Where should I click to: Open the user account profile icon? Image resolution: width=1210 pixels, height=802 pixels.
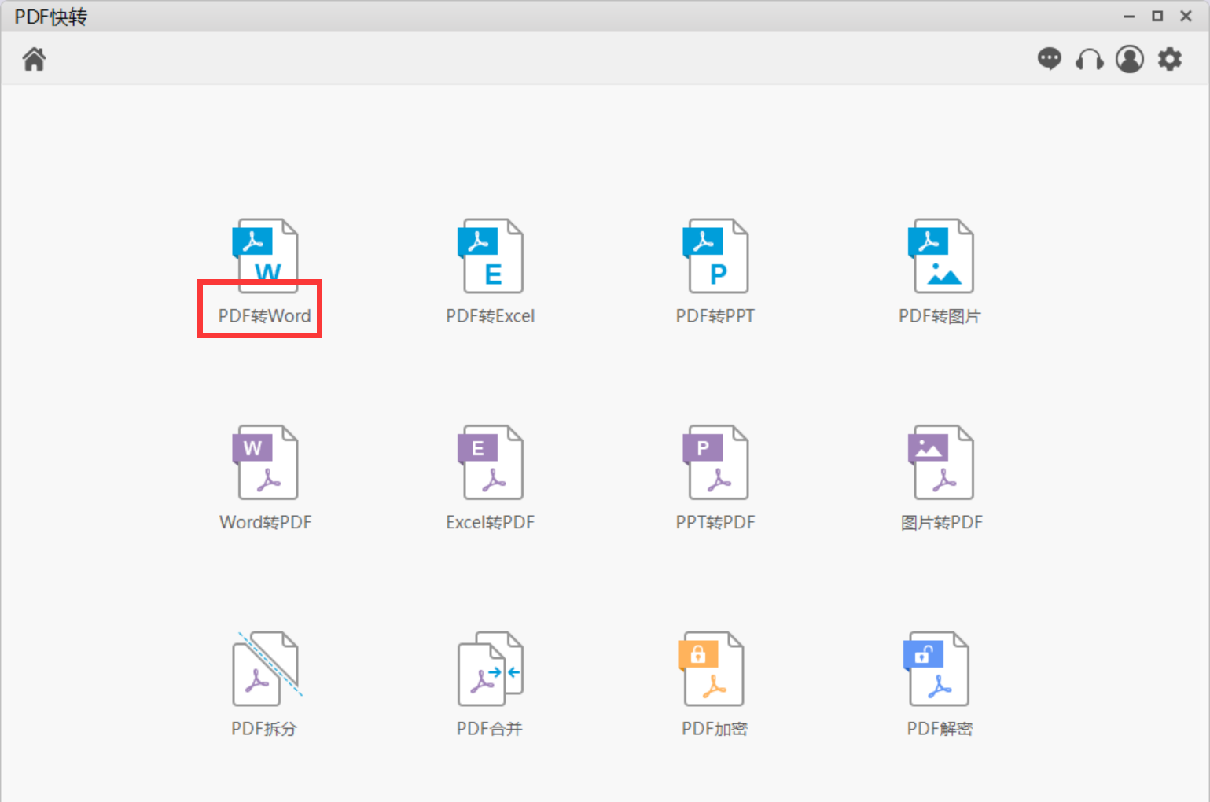click(1130, 59)
